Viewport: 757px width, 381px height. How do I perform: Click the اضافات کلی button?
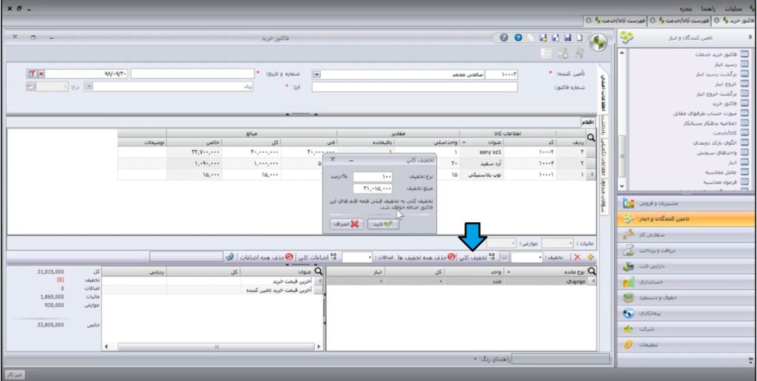[x=318, y=258]
